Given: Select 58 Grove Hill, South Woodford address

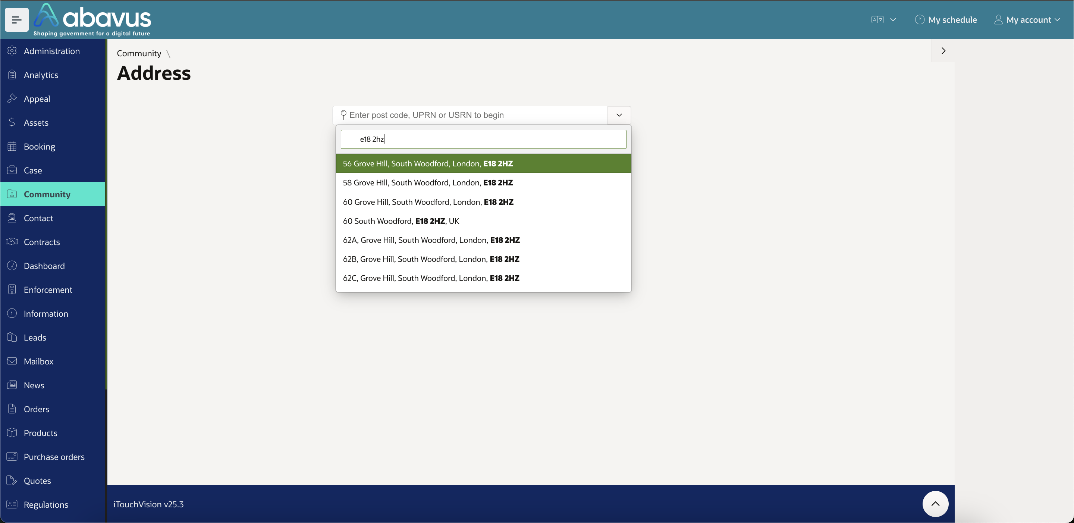Looking at the screenshot, I should click(x=483, y=183).
